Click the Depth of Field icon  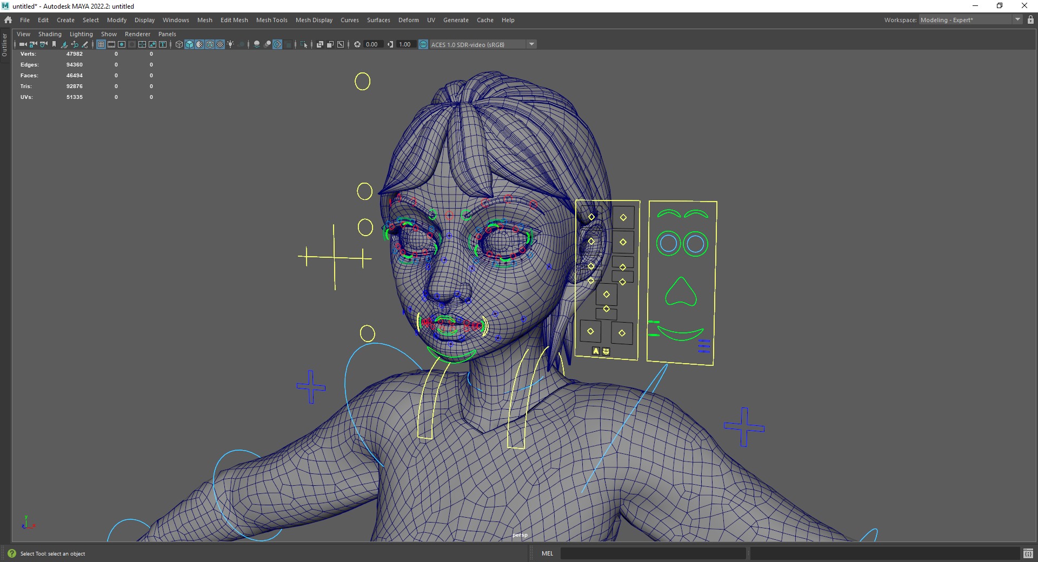click(x=288, y=44)
